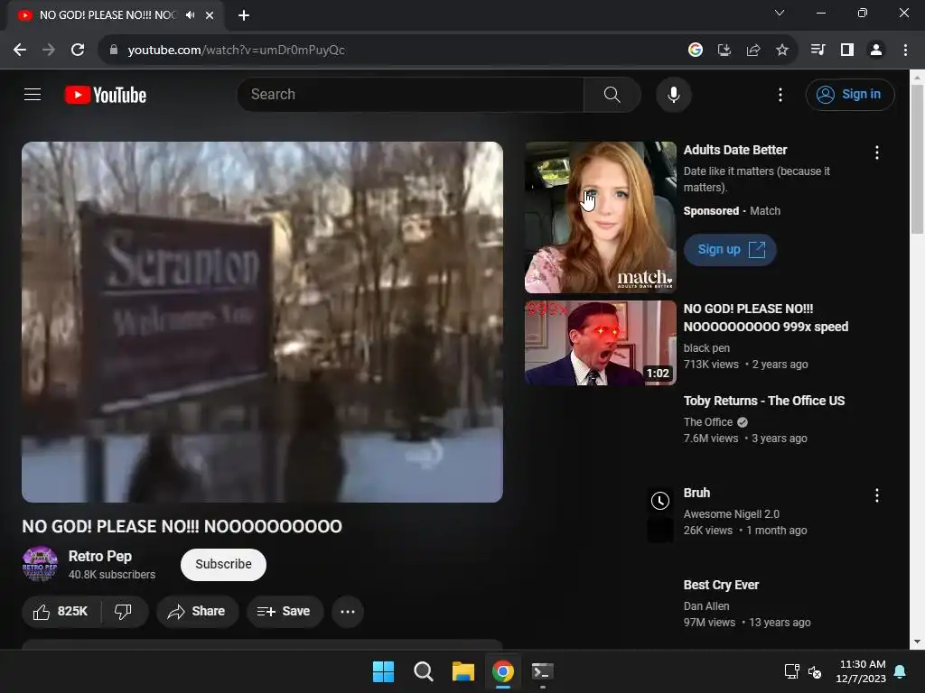The width and height of the screenshot is (925, 693).
Task: Focus the YouTube Search field
Action: 411,94
